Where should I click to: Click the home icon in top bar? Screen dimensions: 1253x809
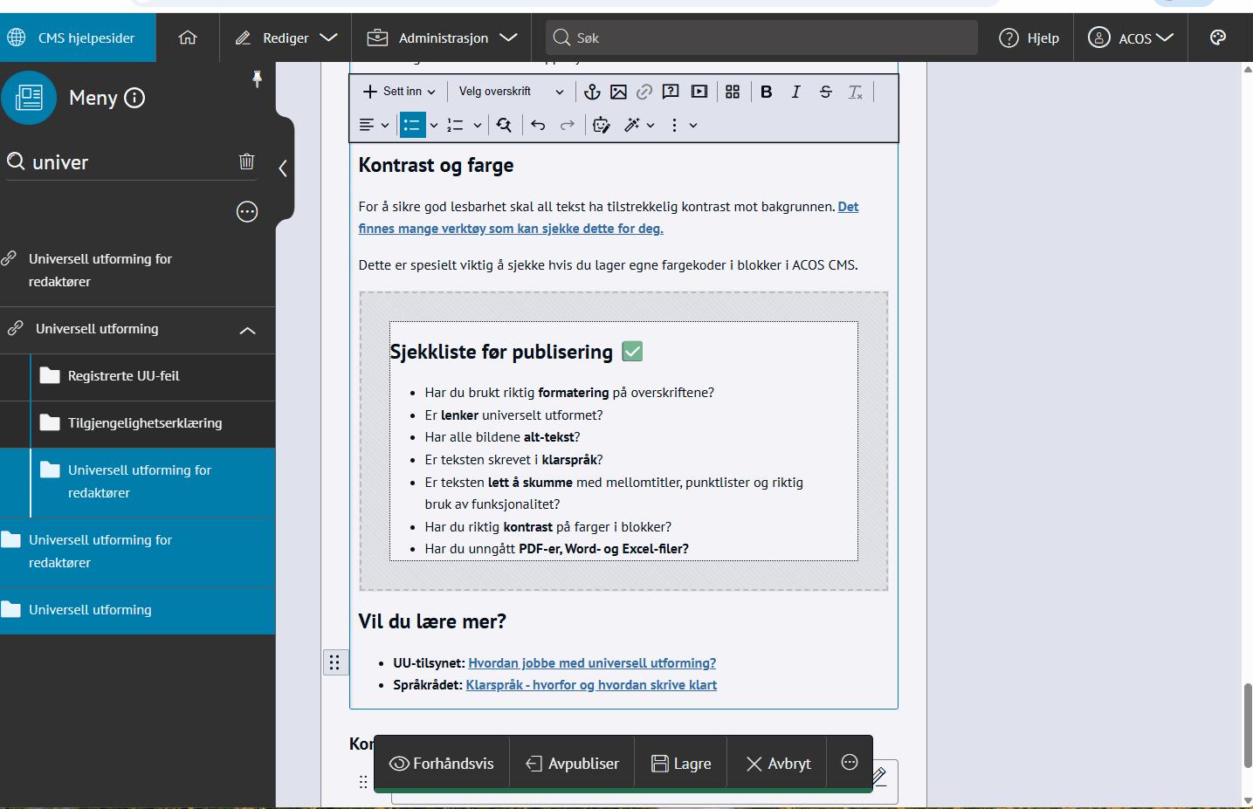click(x=188, y=38)
